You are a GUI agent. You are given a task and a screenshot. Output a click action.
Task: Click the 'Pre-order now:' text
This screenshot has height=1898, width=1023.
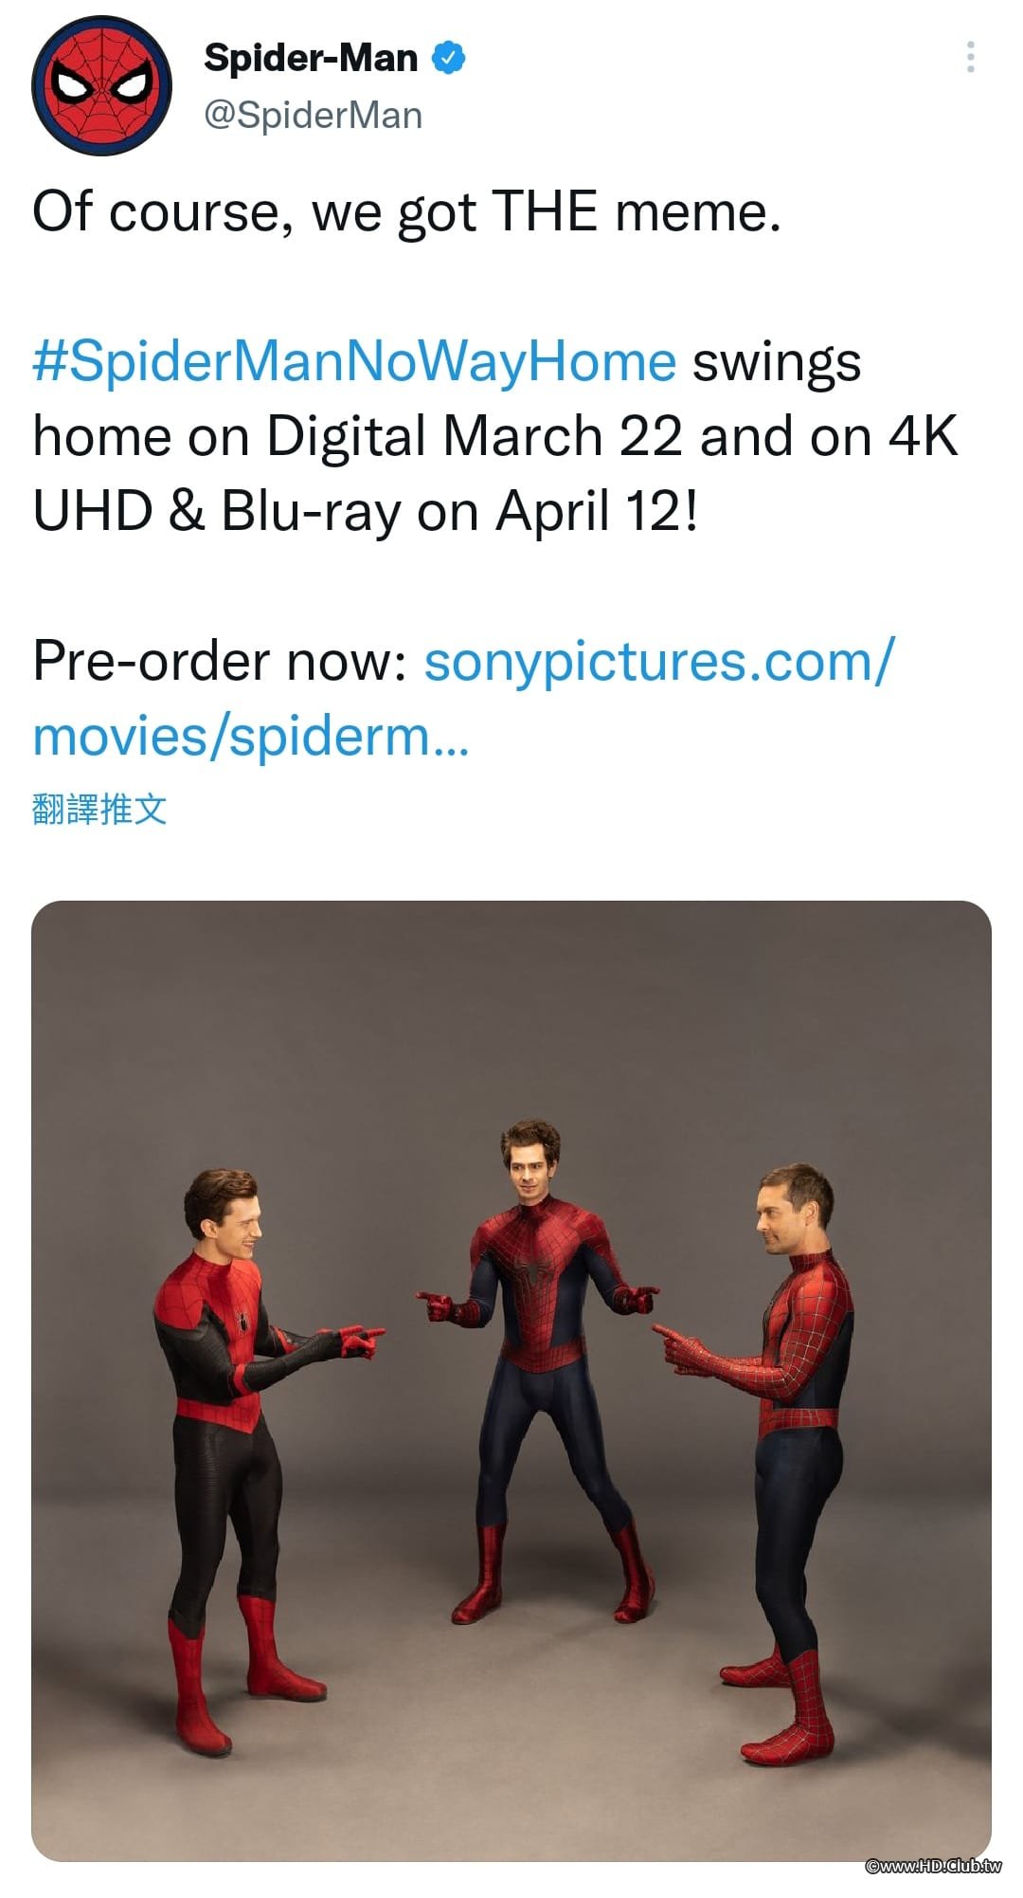point(220,661)
